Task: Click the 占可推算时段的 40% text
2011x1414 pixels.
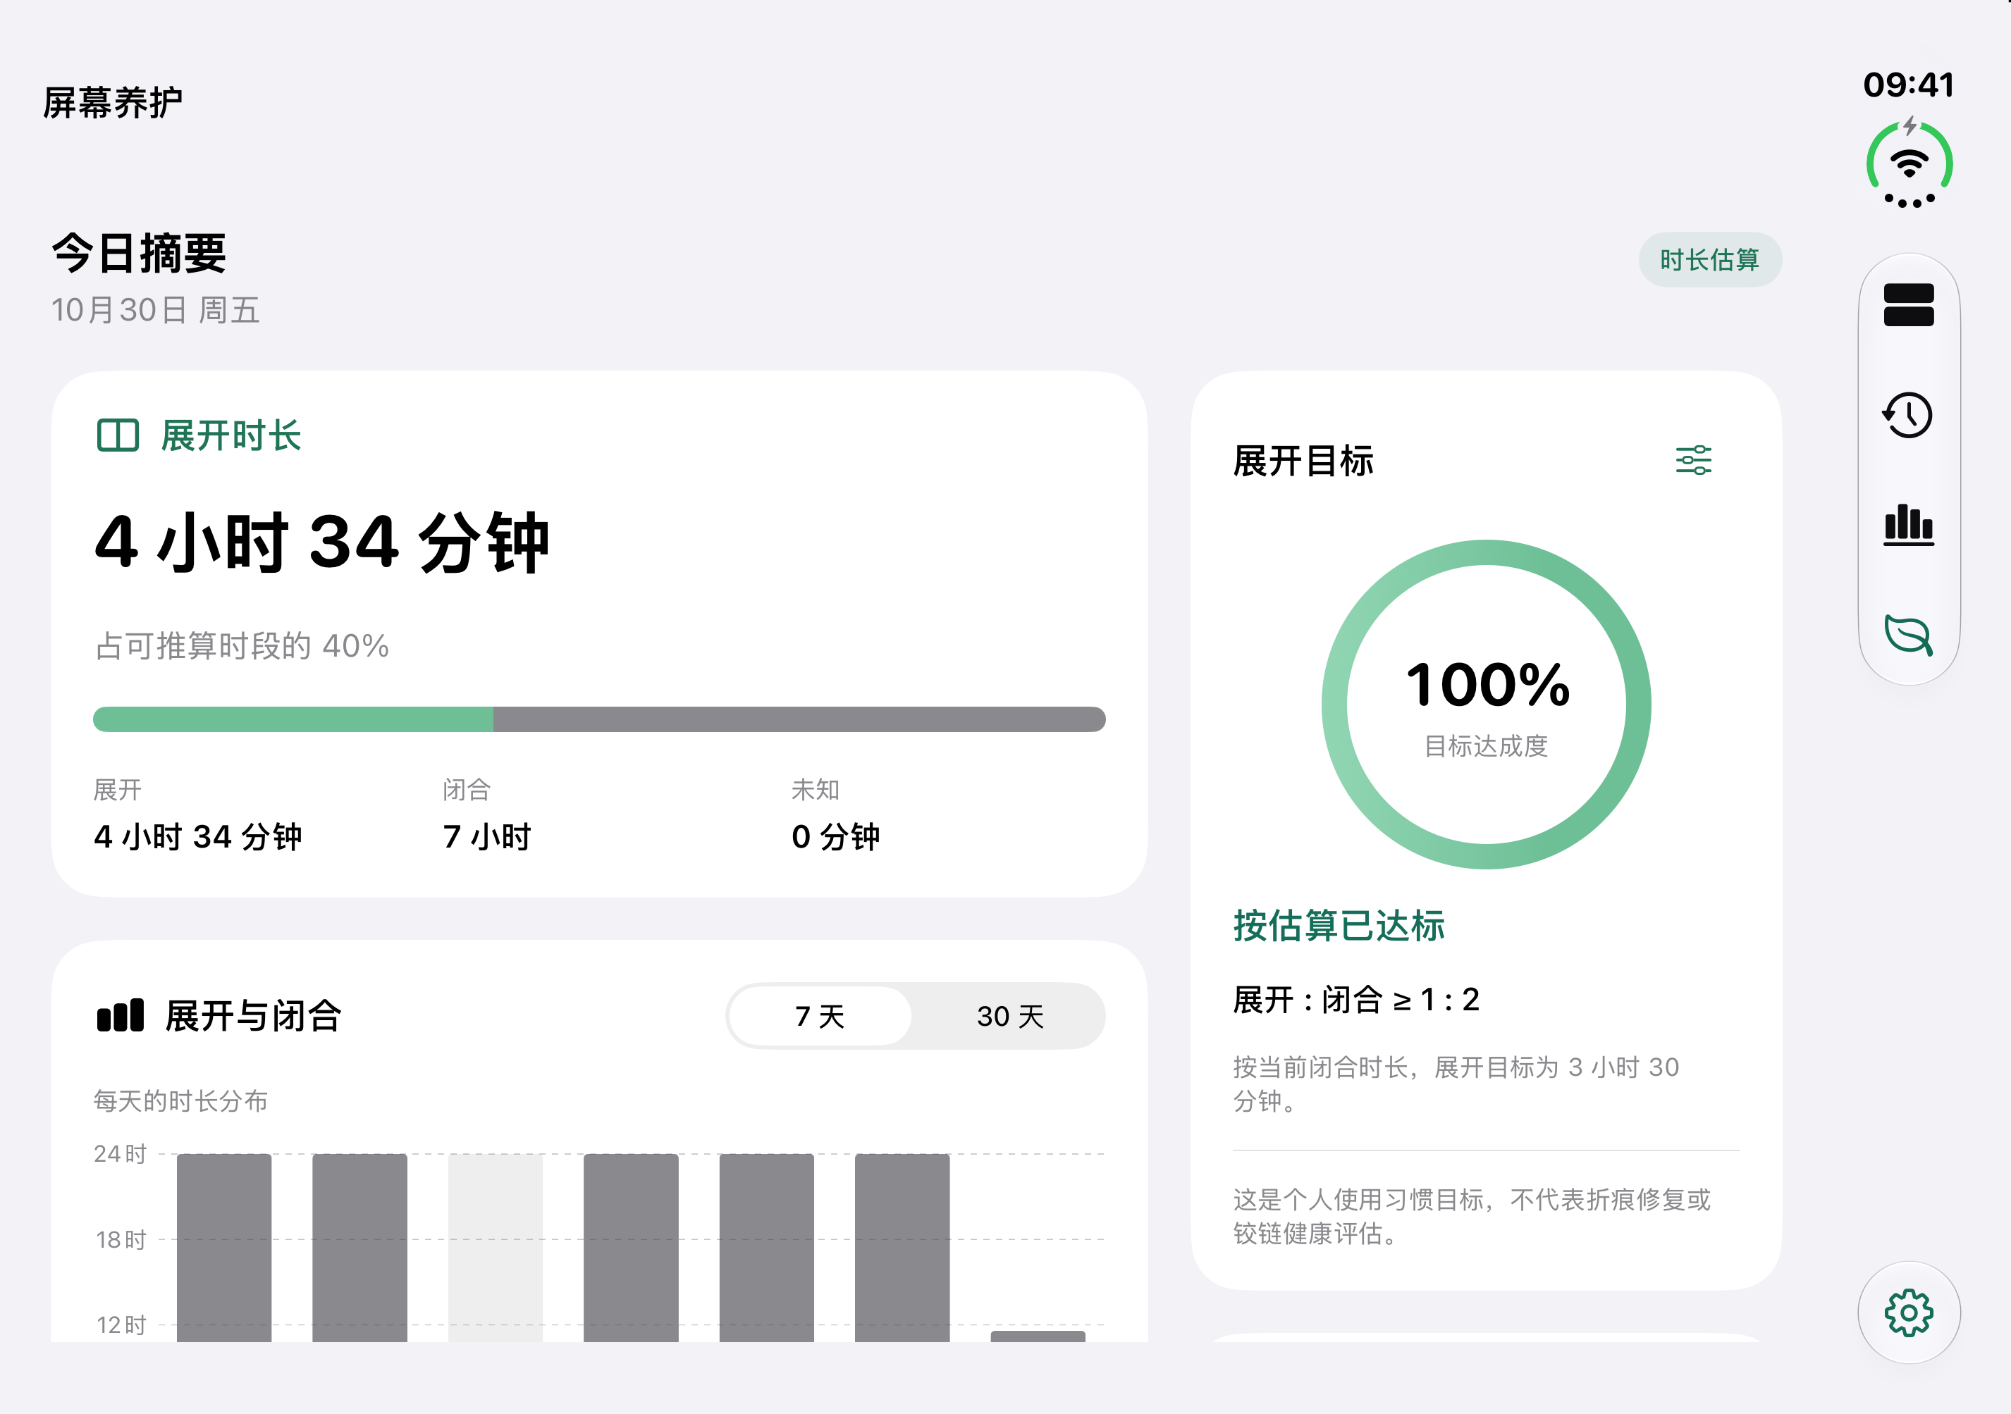Action: tap(242, 646)
